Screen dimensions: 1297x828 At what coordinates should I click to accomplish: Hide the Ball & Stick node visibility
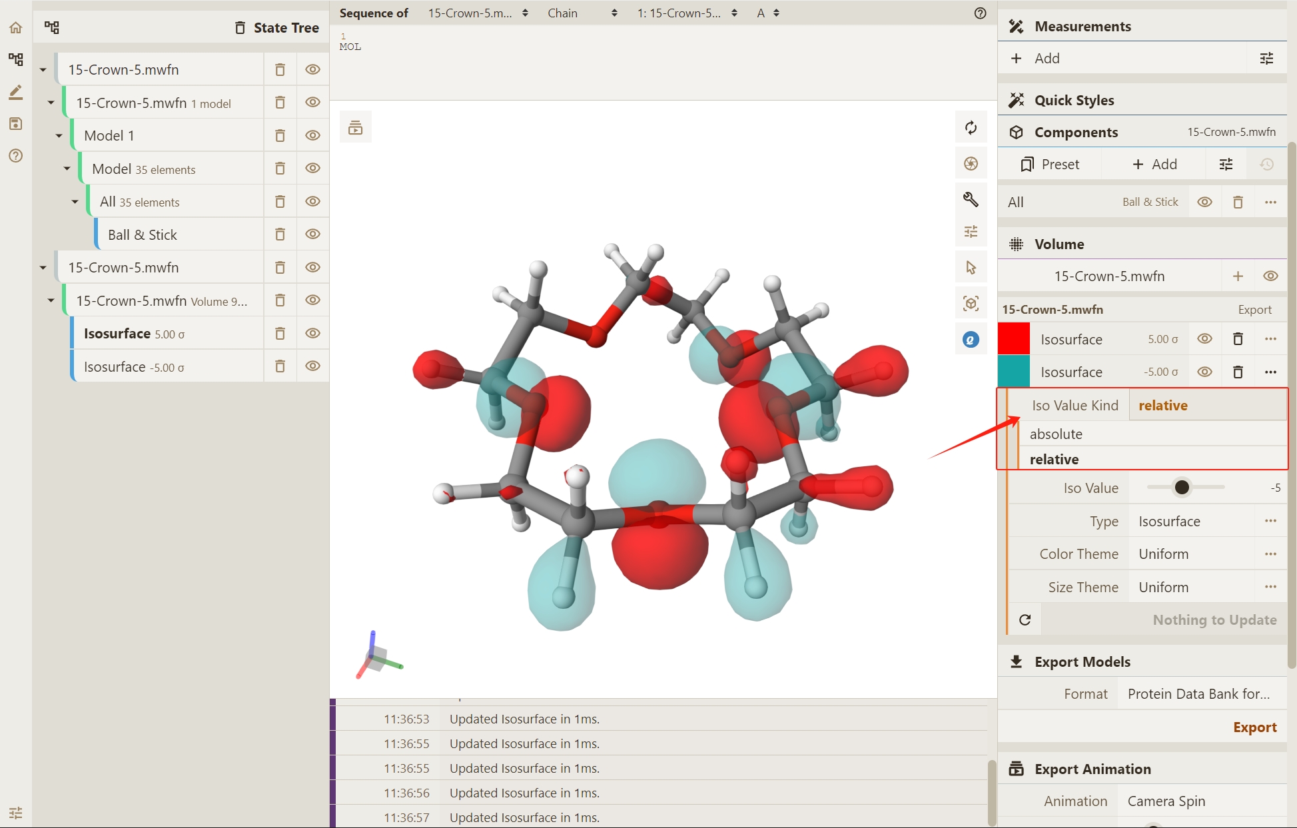[312, 234]
